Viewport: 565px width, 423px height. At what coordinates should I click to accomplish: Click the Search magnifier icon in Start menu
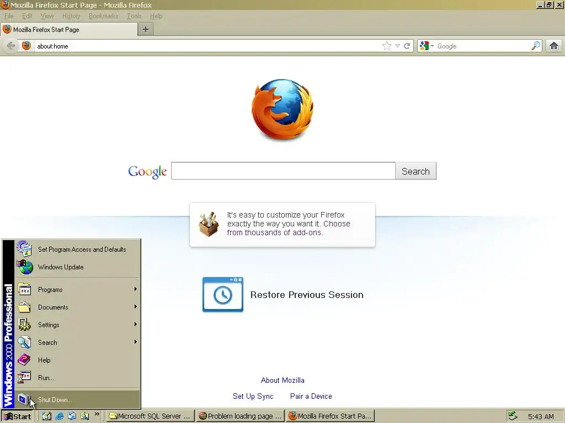pos(24,342)
